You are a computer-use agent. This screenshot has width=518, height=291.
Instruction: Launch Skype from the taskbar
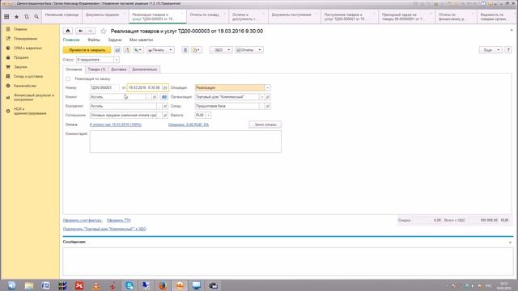129,285
